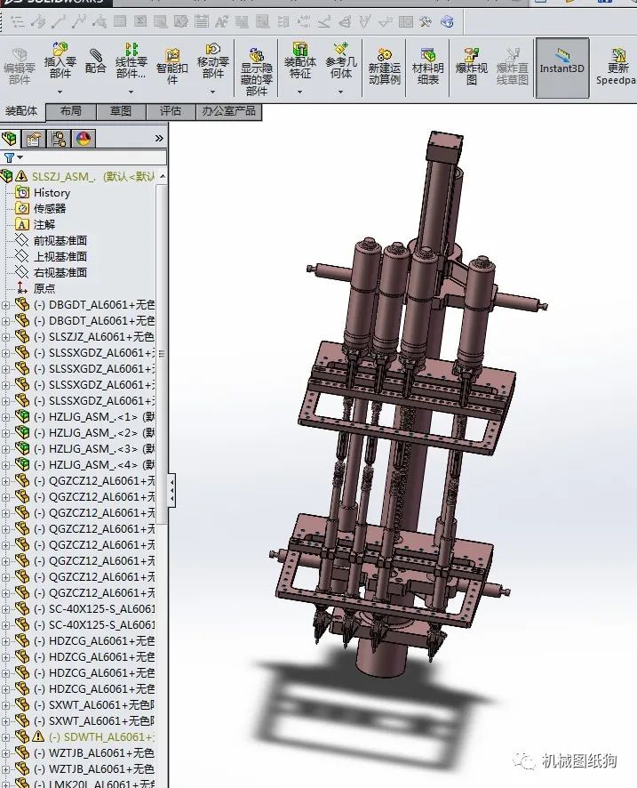This screenshot has width=637, height=788.
Task: Switch to the 装配体 (Assembly) tab
Action: point(22,111)
